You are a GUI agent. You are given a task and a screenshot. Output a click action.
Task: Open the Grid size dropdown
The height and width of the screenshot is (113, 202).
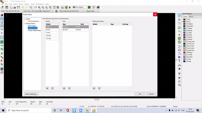tap(72, 11)
